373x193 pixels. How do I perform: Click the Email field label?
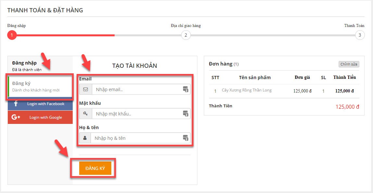85,79
